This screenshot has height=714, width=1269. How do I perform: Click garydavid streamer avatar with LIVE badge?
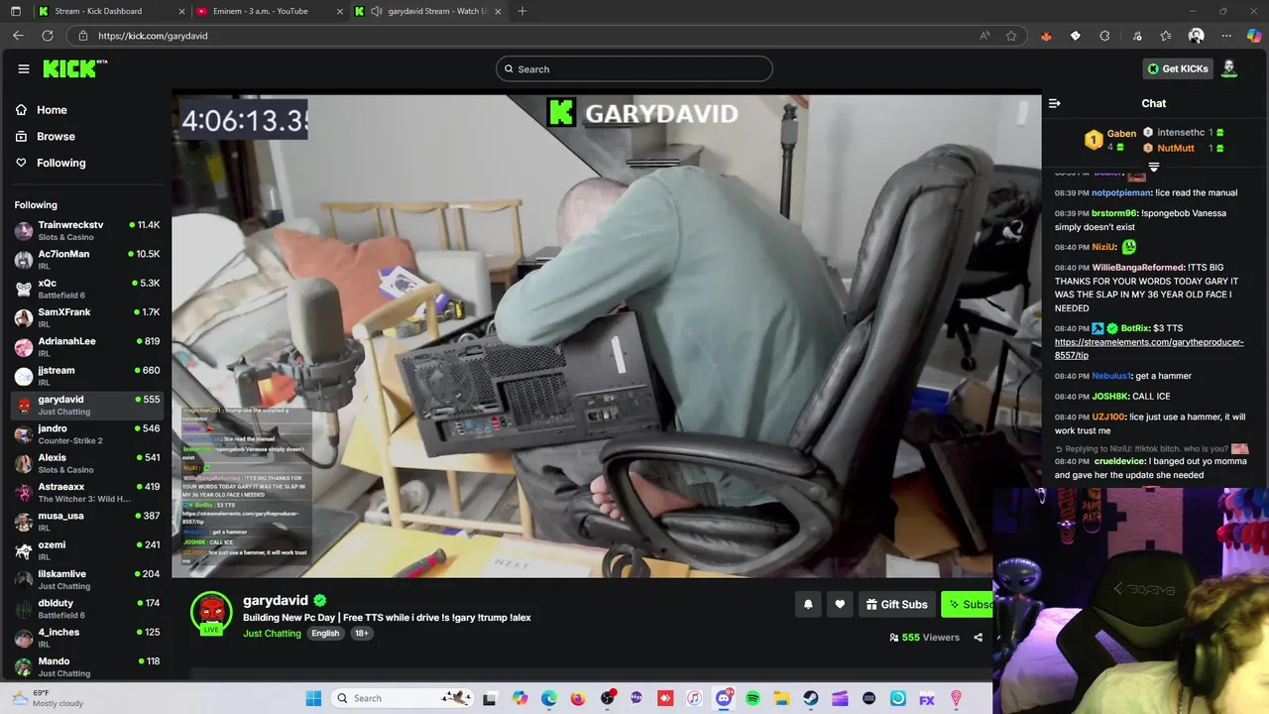(x=211, y=613)
